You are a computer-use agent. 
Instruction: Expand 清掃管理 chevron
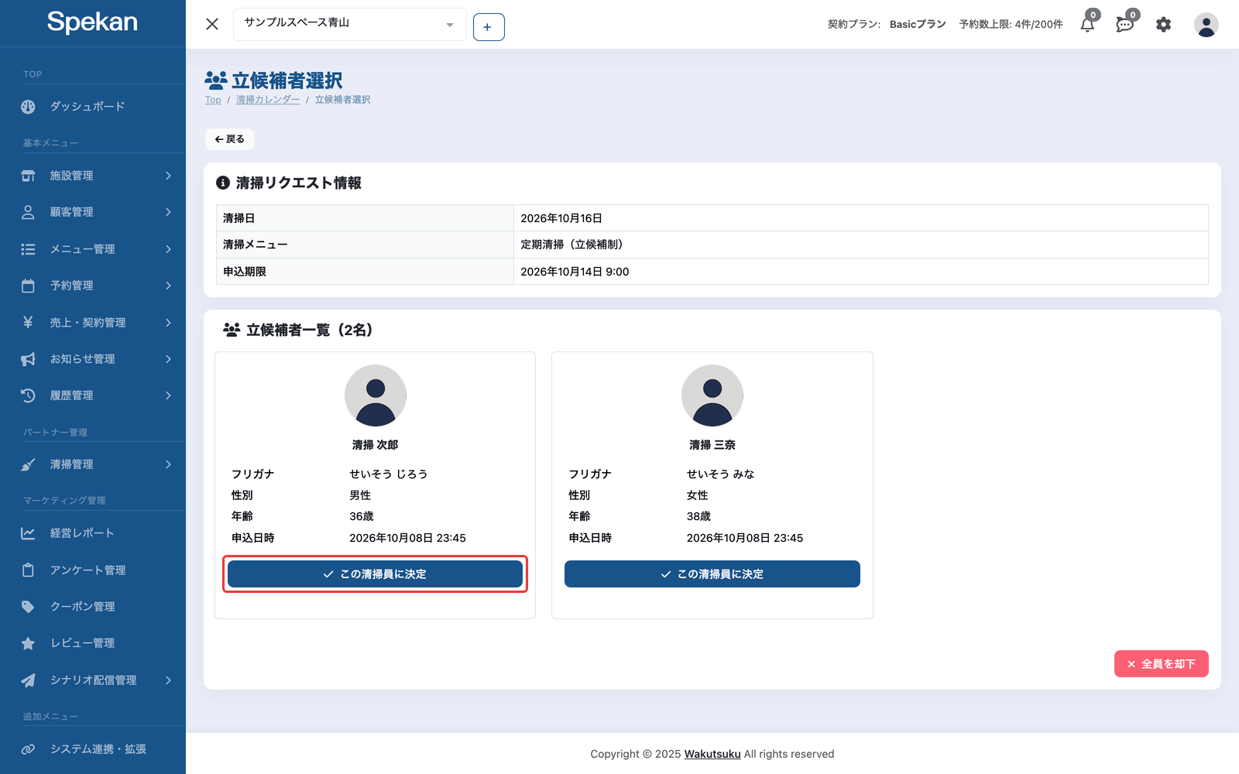tap(168, 464)
